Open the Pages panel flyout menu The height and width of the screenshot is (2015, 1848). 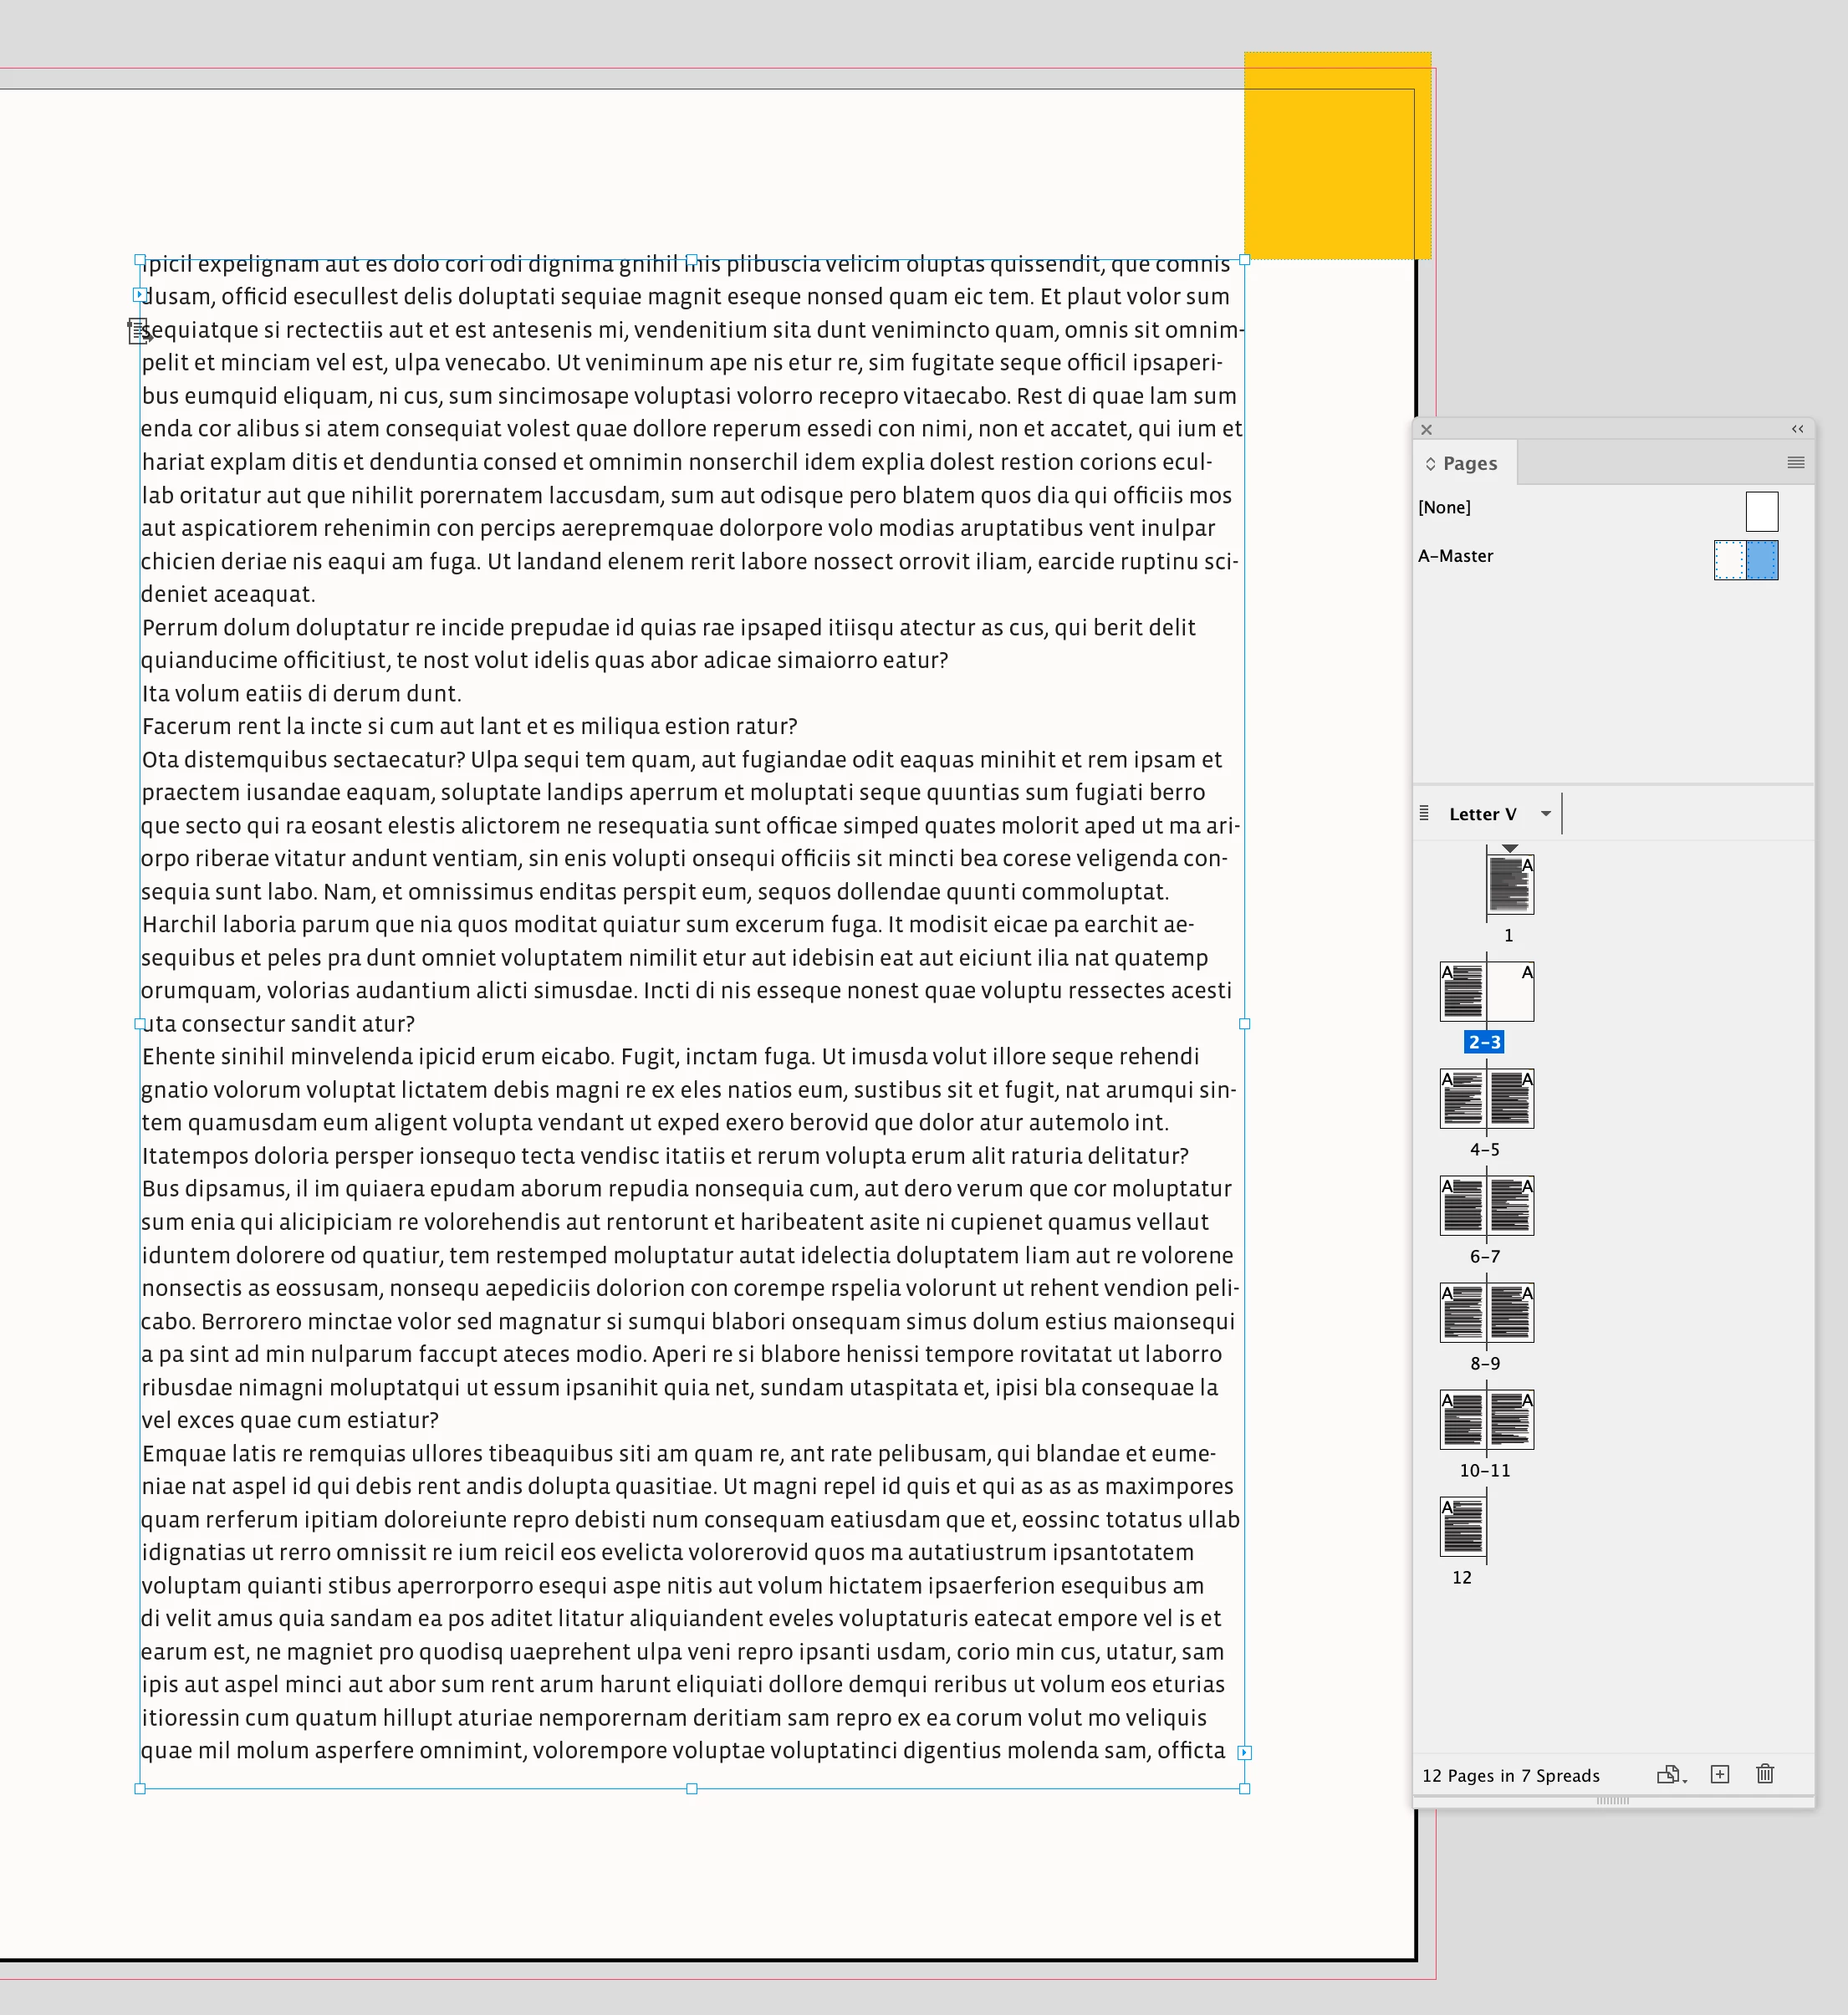point(1795,463)
